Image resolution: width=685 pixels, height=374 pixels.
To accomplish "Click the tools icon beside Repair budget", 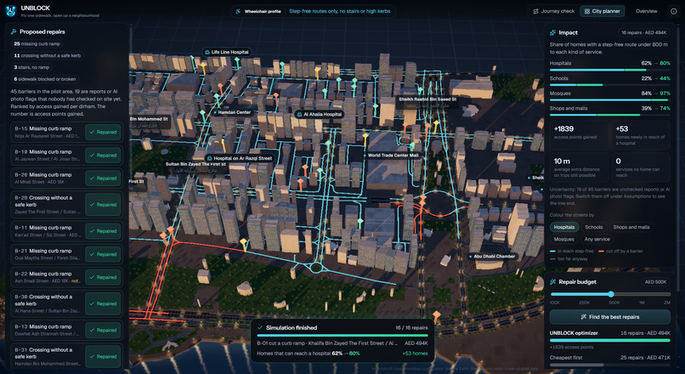I will (552, 282).
